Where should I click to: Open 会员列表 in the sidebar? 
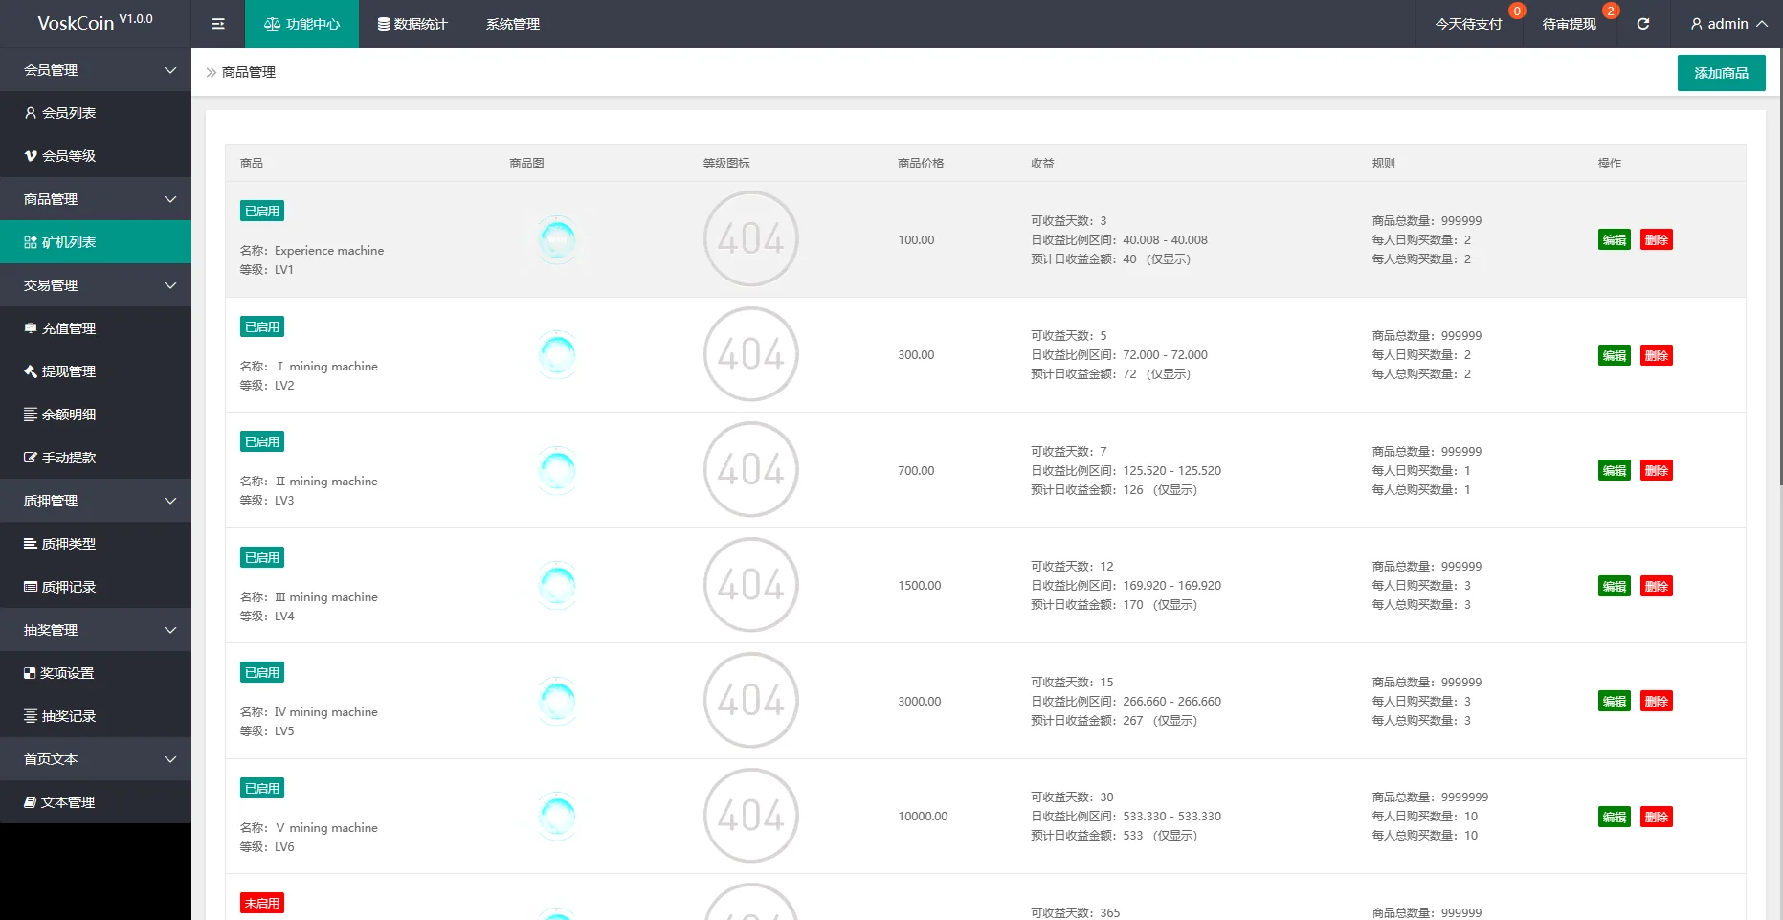click(x=69, y=113)
